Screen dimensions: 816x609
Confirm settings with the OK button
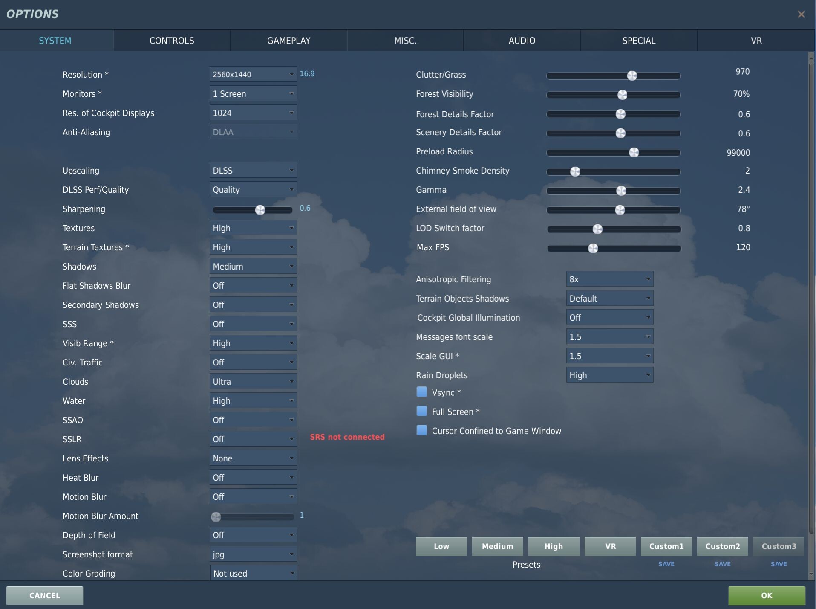767,595
